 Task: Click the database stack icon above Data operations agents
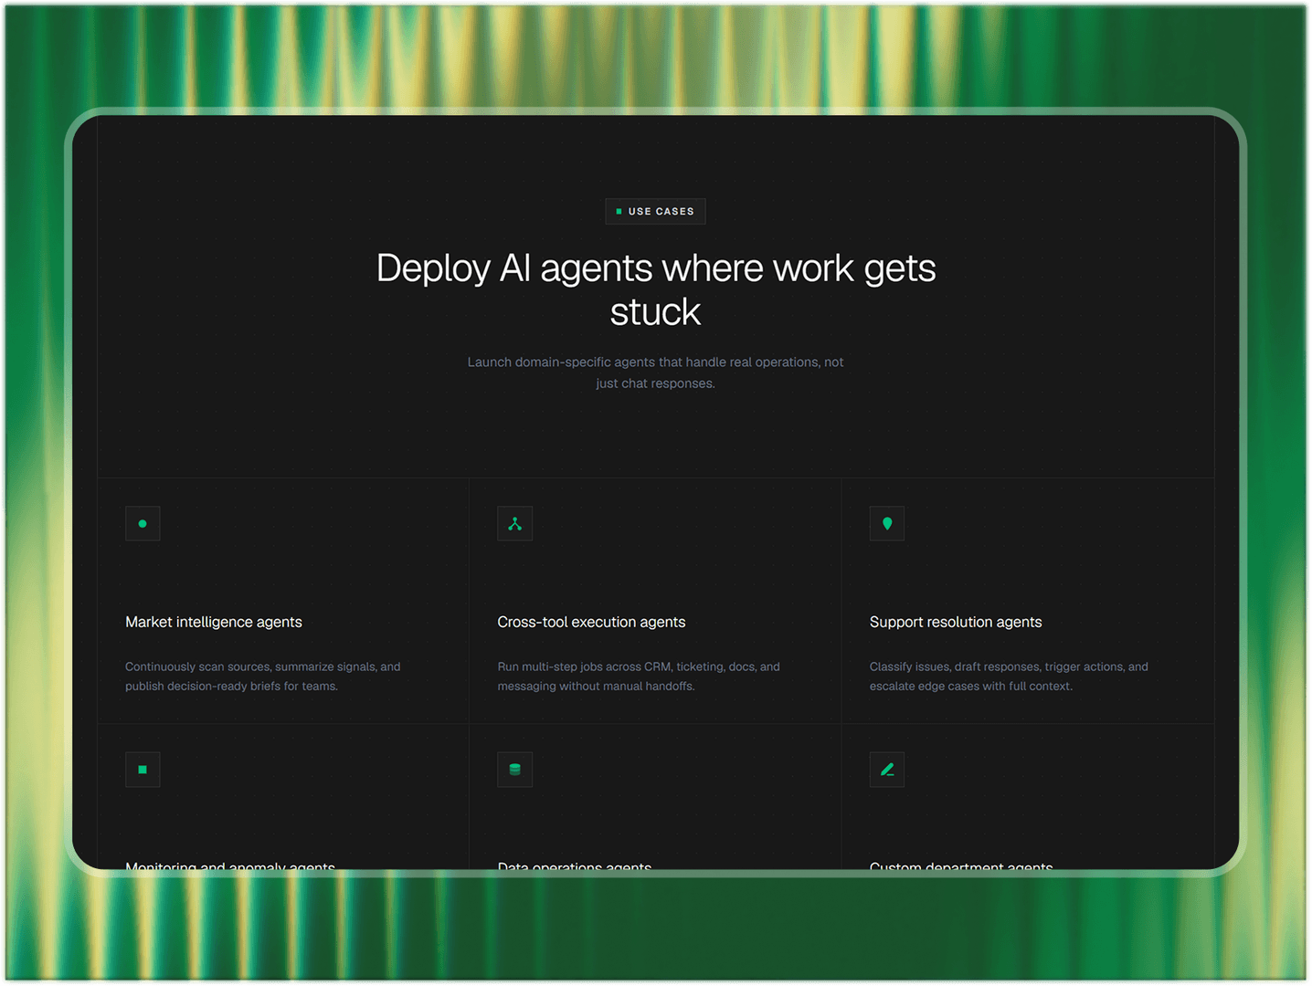point(514,770)
